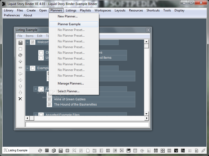This screenshot has height=156, width=209.
Task: Move item down with the down arrow icon
Action: point(20,93)
